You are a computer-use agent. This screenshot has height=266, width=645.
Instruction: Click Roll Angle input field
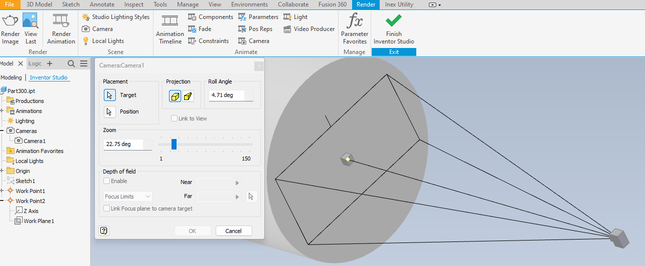coord(227,95)
